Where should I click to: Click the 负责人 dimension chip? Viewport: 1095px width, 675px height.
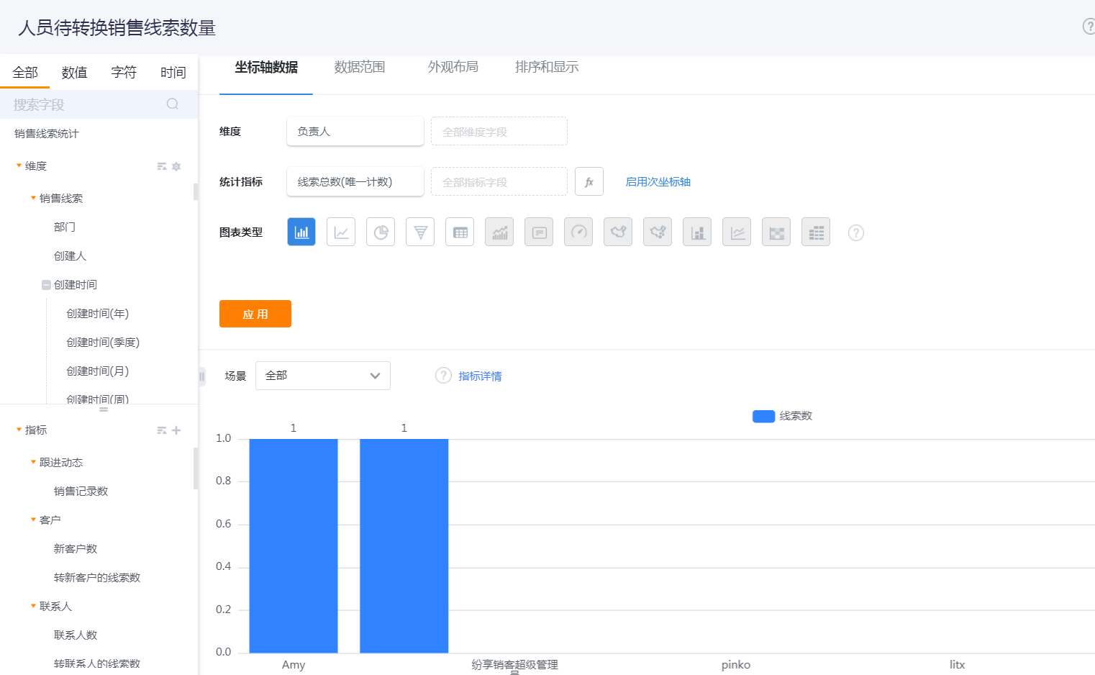[x=355, y=131]
